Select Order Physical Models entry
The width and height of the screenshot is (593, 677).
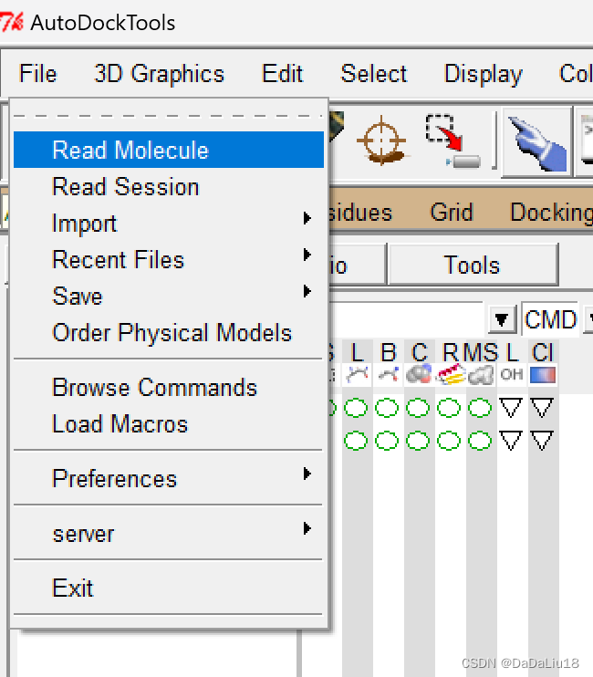(168, 332)
